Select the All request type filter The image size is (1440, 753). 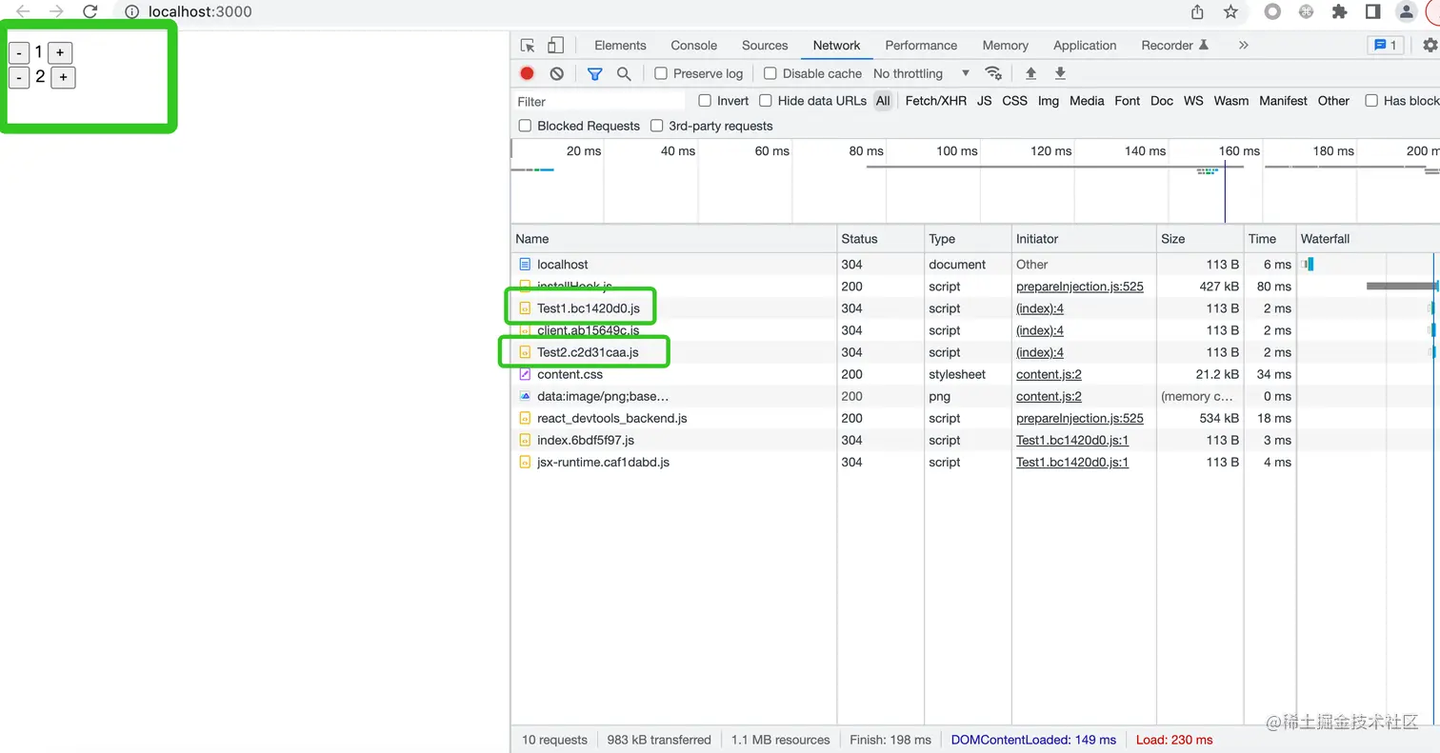883,101
